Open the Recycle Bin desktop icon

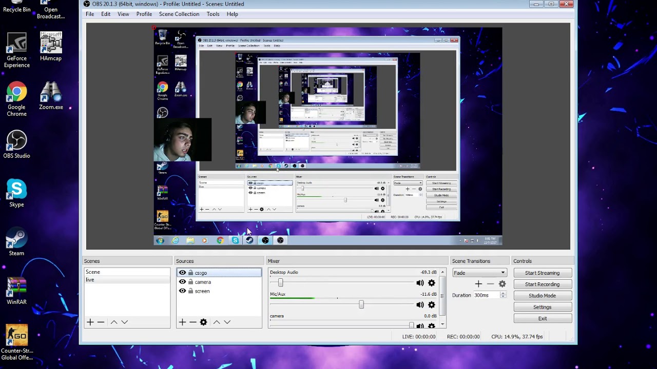coord(16,6)
